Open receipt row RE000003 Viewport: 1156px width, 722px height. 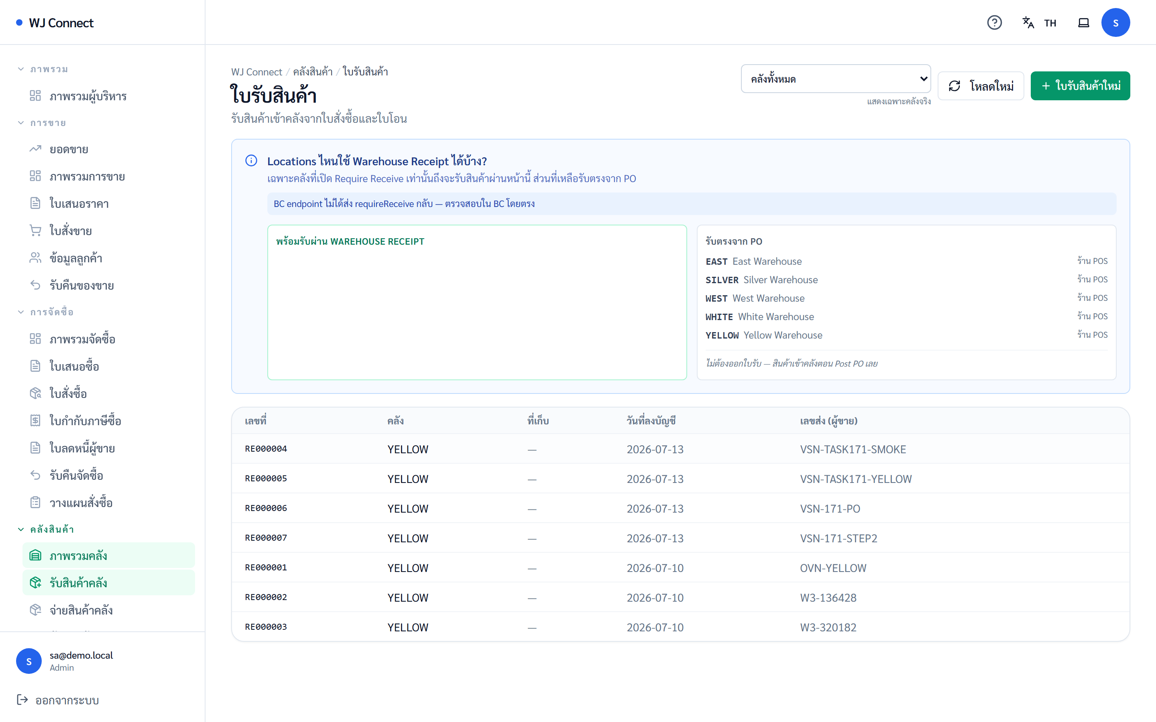(x=680, y=627)
